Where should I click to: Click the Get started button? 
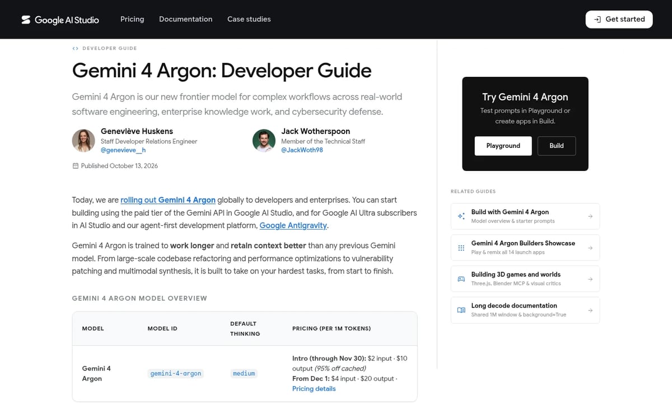coord(619,19)
